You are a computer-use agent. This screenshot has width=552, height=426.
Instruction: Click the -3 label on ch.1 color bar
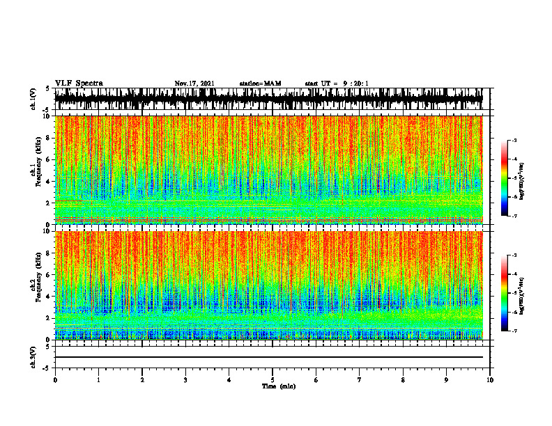point(514,140)
